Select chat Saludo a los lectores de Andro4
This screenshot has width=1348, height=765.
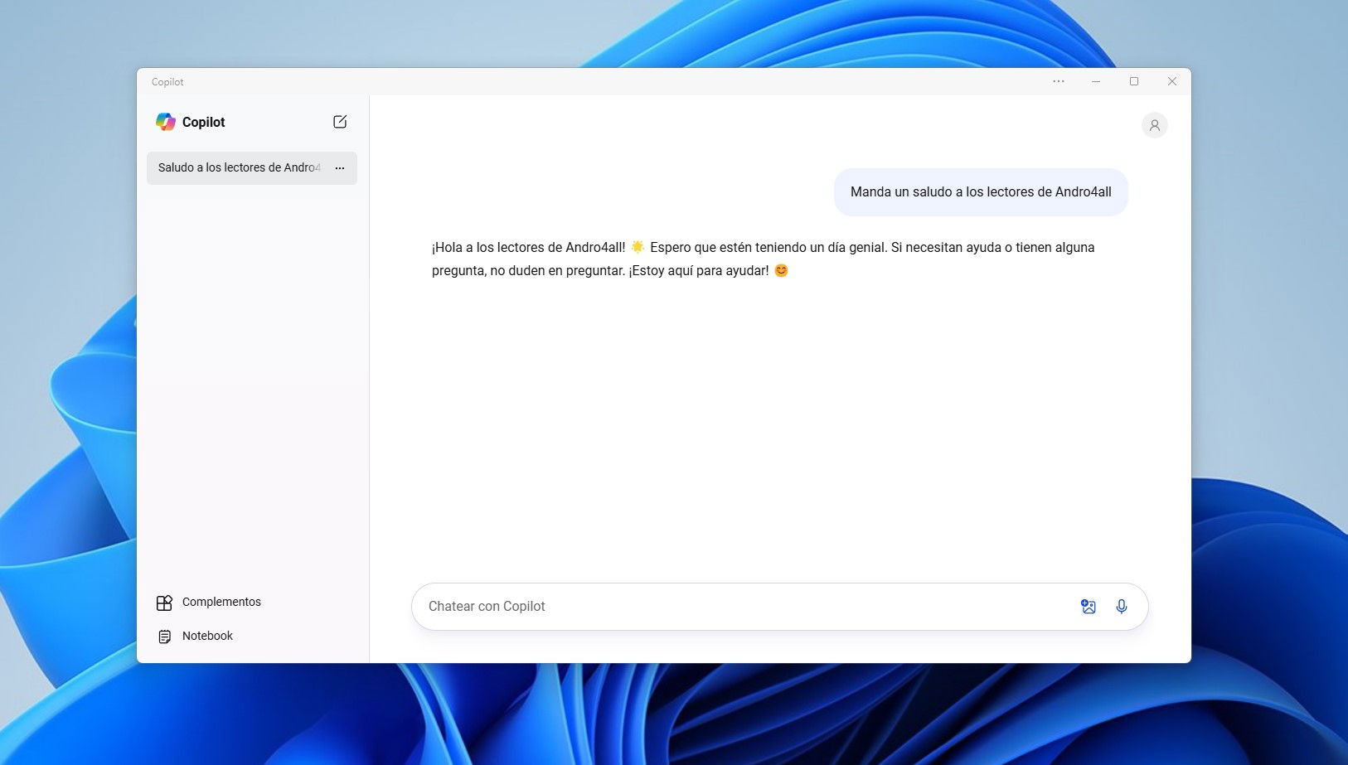coord(252,168)
